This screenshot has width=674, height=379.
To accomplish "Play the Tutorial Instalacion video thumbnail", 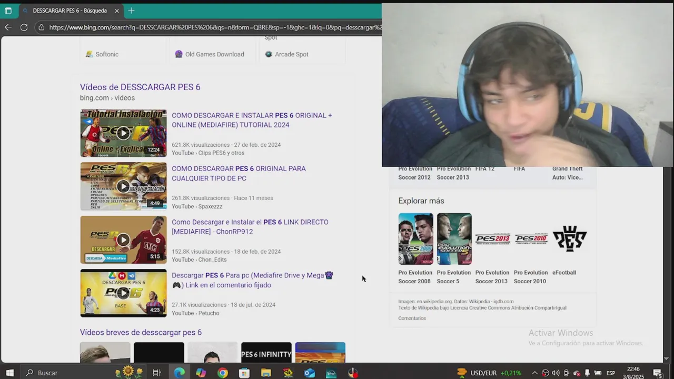I will [123, 133].
